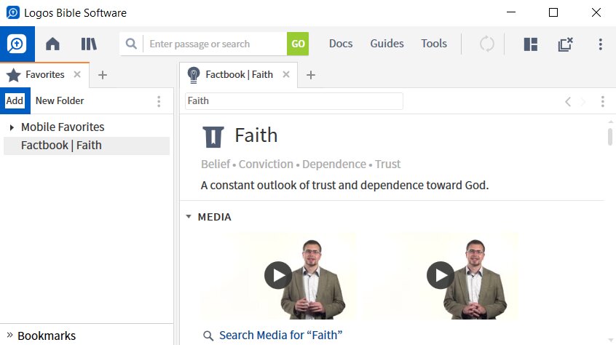Screen dimensions: 616x345
Task: Add new tab next to Favorites
Action: [x=103, y=75]
